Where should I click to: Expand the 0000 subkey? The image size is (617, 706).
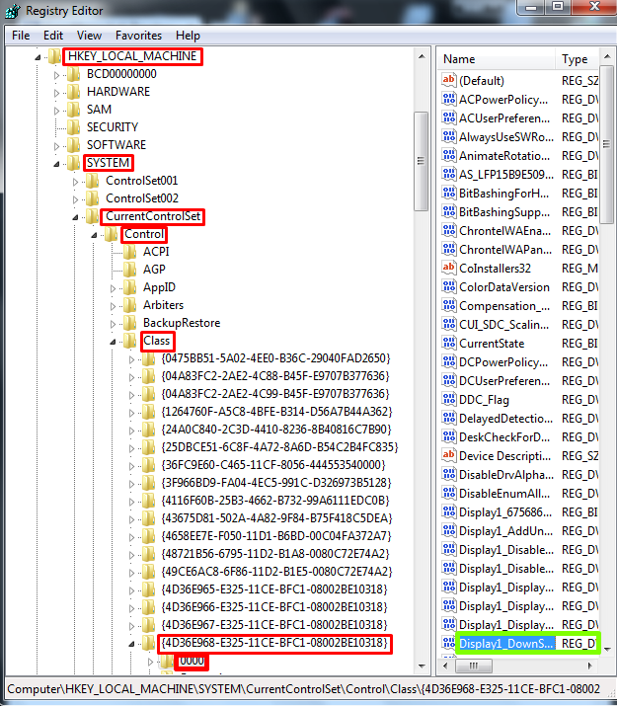151,662
